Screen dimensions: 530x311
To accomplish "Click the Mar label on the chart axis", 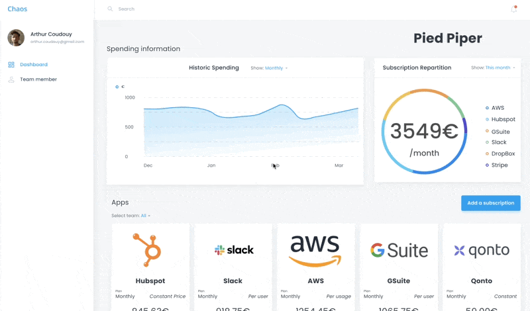I will (x=339, y=165).
